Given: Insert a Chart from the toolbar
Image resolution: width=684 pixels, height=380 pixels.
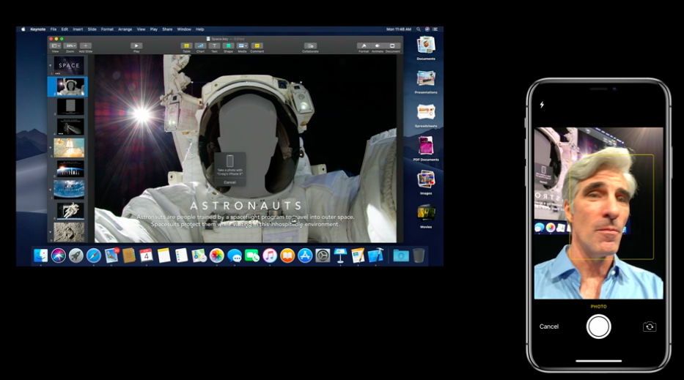Looking at the screenshot, I should point(200,45).
